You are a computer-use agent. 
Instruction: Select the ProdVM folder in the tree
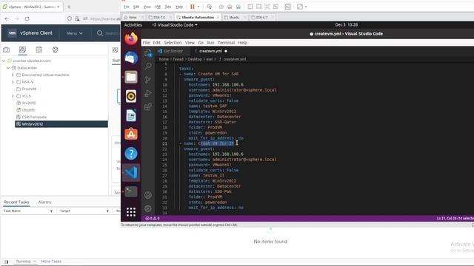[29, 89]
